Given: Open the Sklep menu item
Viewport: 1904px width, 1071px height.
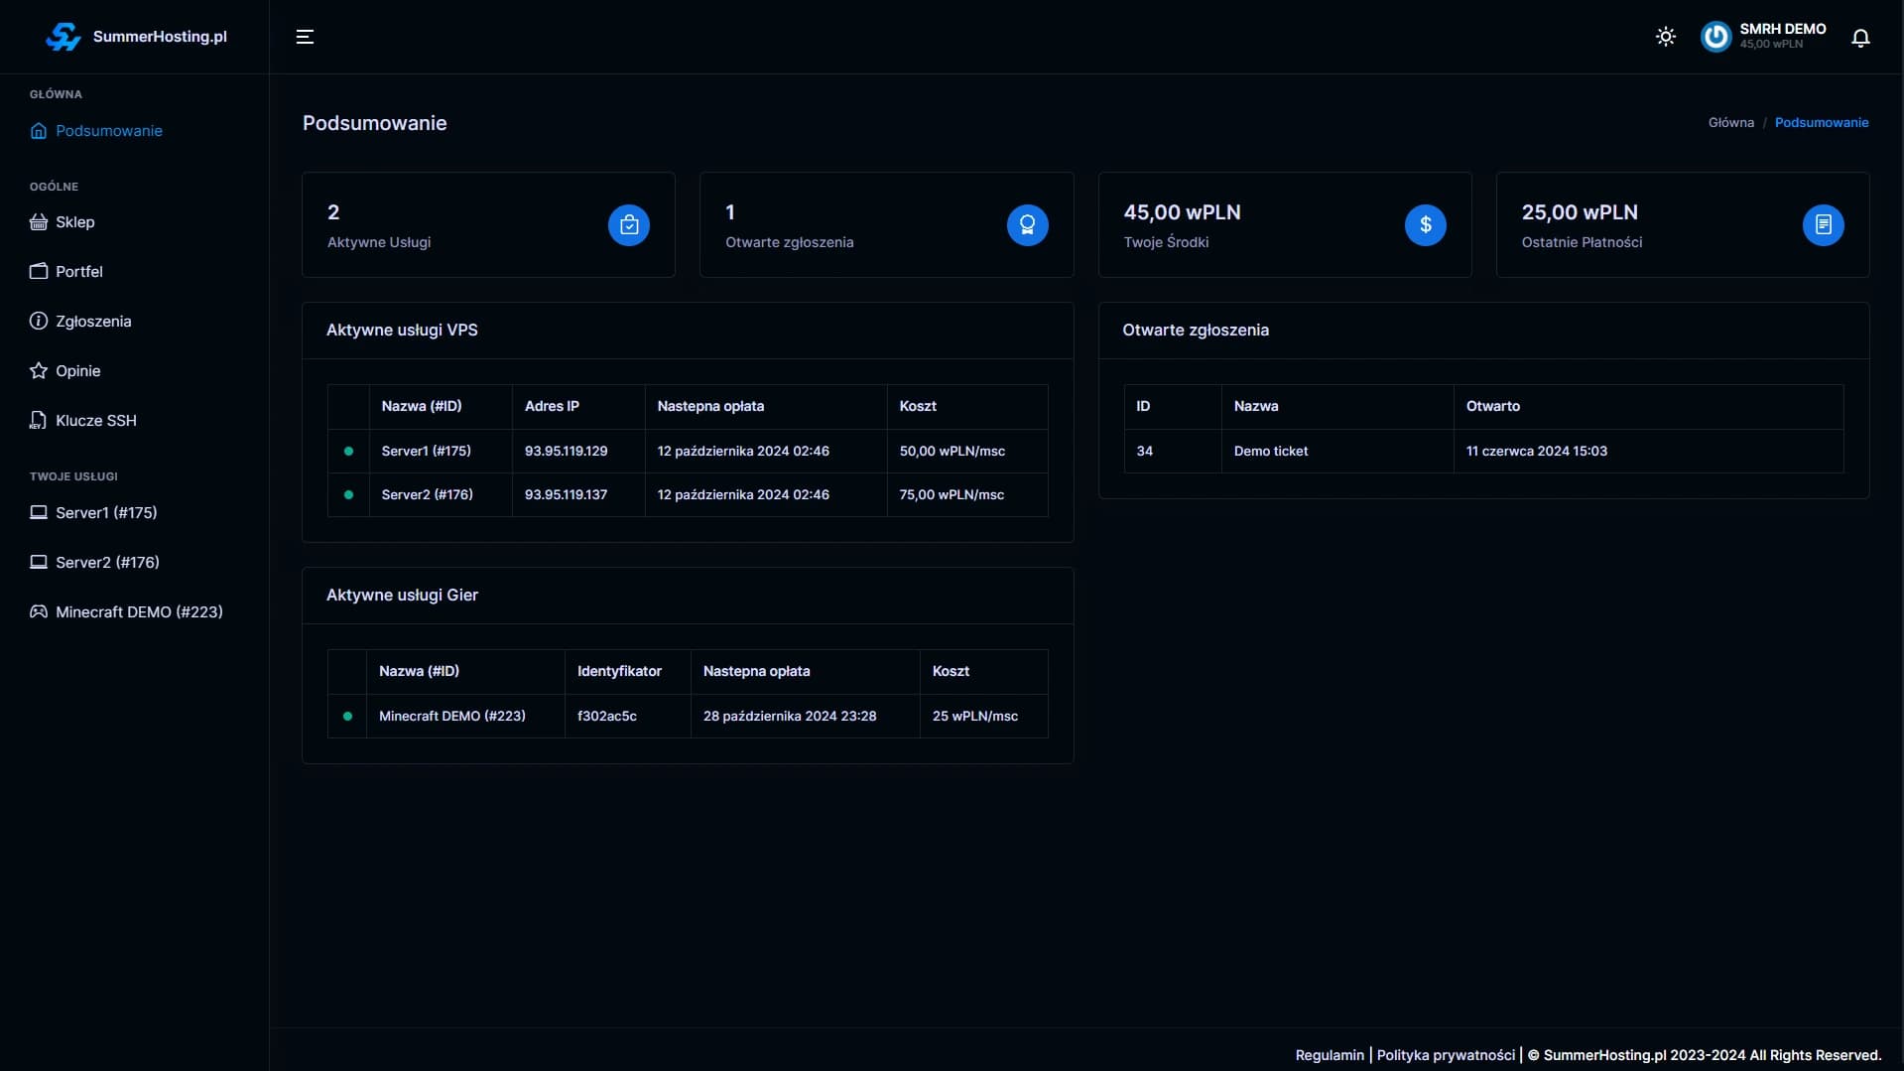Looking at the screenshot, I should pos(75,222).
